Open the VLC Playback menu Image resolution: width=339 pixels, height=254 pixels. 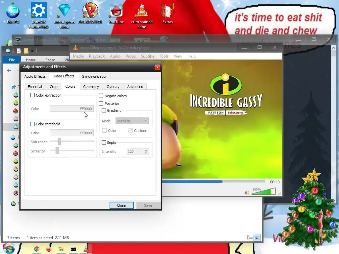97,56
